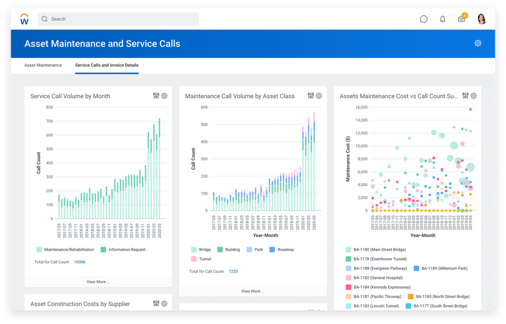The image size is (506, 324).
Task: Select Service Calls and Invoice Details tab
Action: [107, 65]
